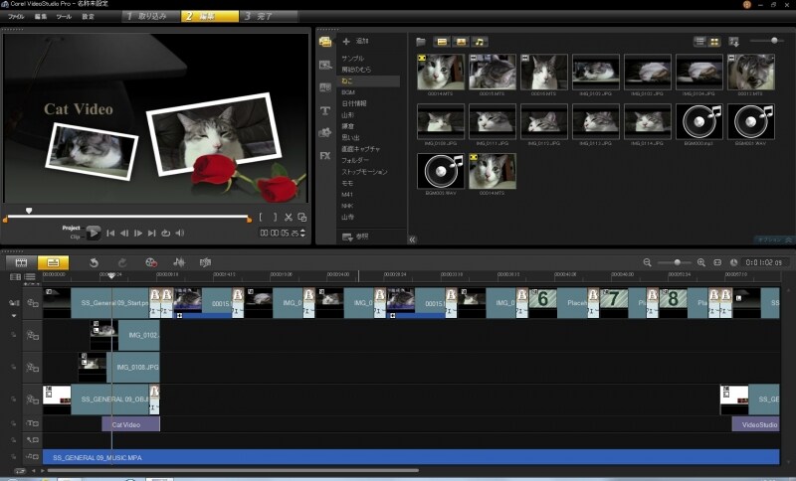Click the zoom in magnifier on timeline

701,262
